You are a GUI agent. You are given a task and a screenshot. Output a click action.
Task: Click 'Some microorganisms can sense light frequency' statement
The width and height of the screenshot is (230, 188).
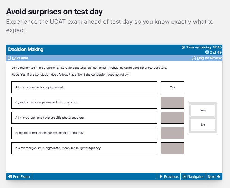(x=84, y=133)
